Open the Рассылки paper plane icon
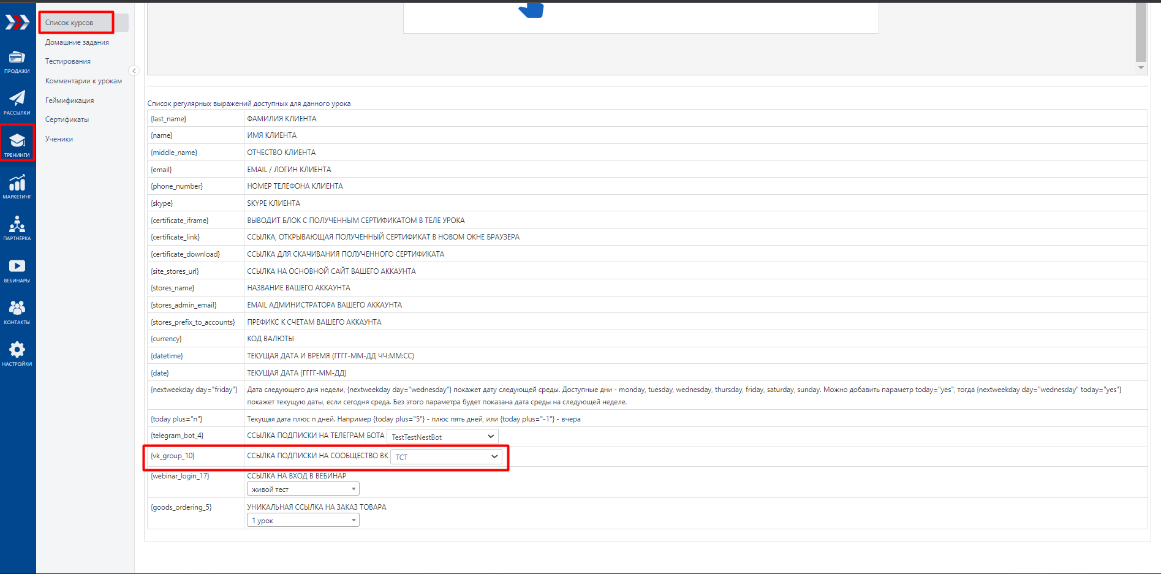This screenshot has height=574, width=1161. point(17,102)
